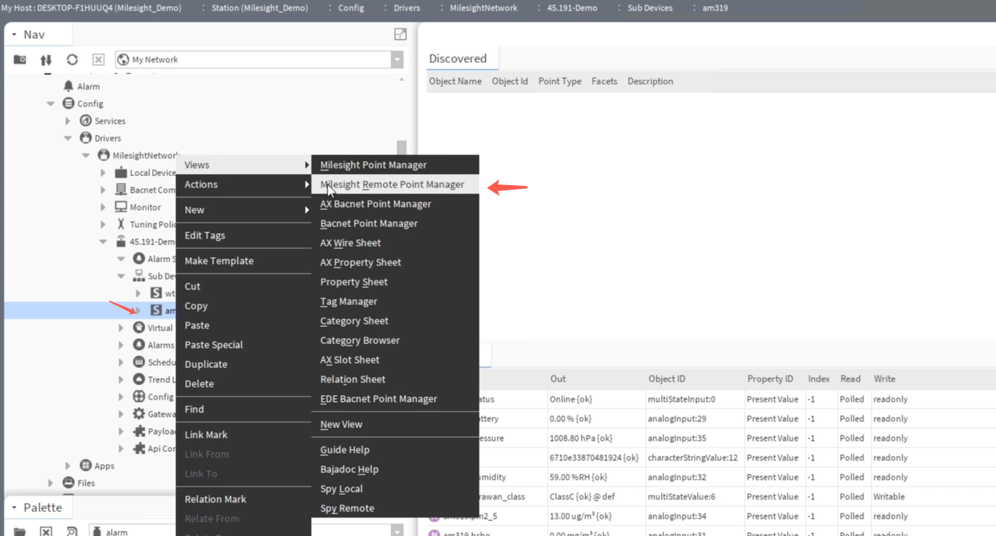
Task: Open Tag Manager view
Action: point(348,301)
